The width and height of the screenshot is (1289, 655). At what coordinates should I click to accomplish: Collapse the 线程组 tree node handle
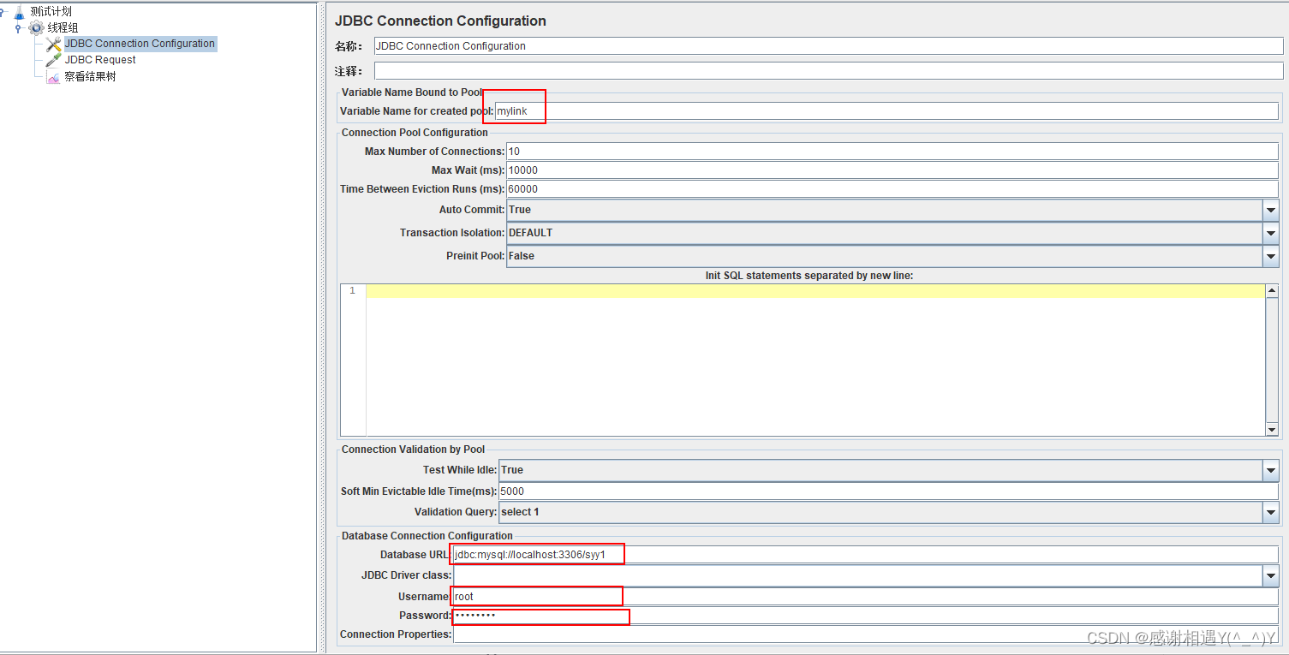19,28
